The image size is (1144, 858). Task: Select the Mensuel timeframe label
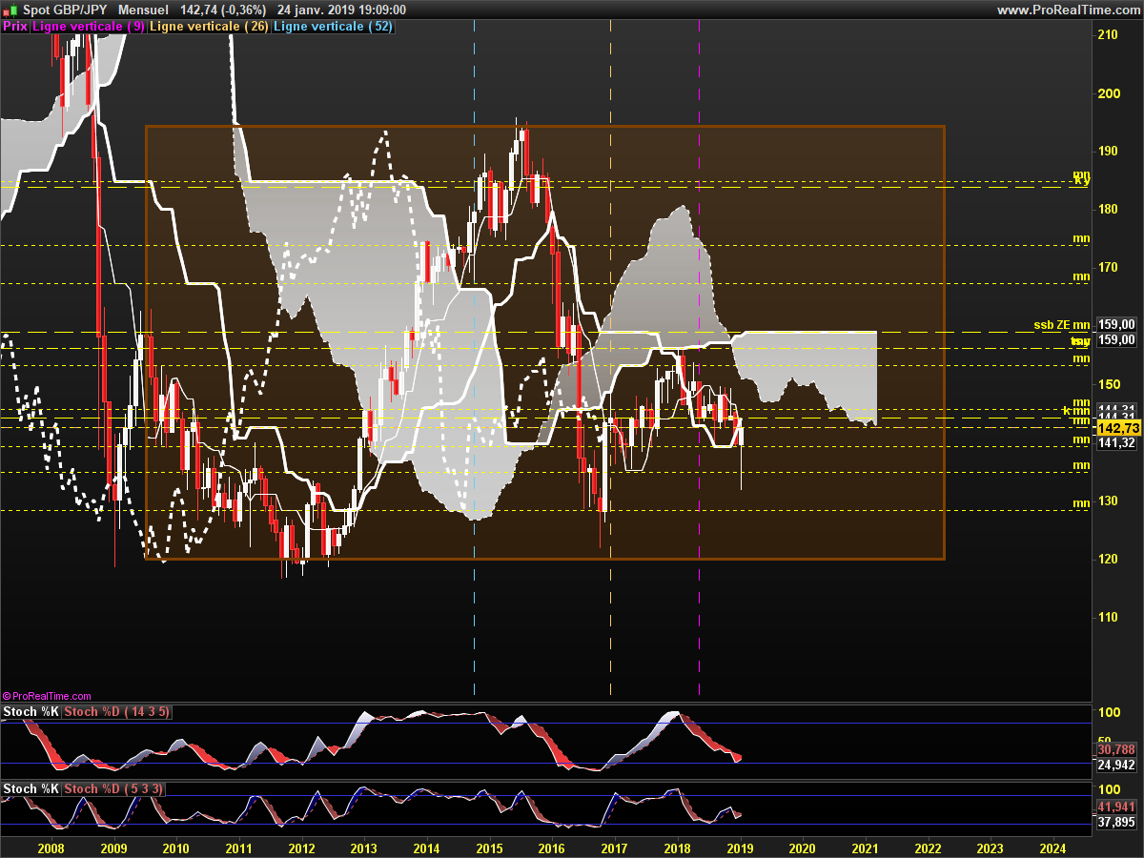(x=143, y=10)
